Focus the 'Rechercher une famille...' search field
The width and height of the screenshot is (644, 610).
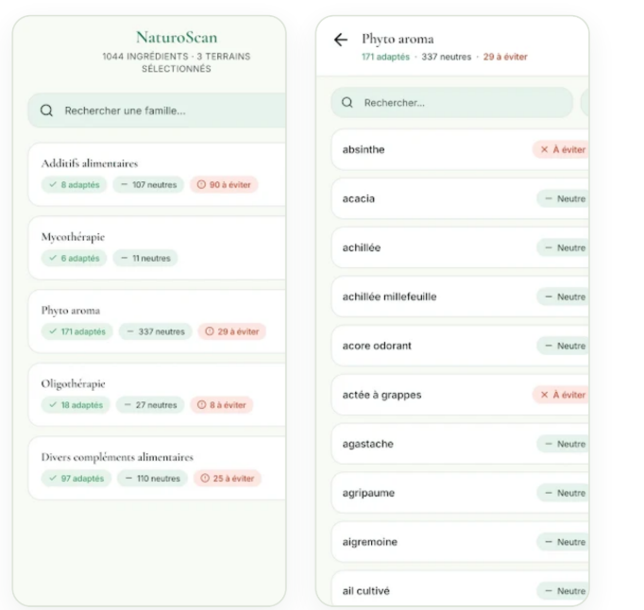(157, 110)
